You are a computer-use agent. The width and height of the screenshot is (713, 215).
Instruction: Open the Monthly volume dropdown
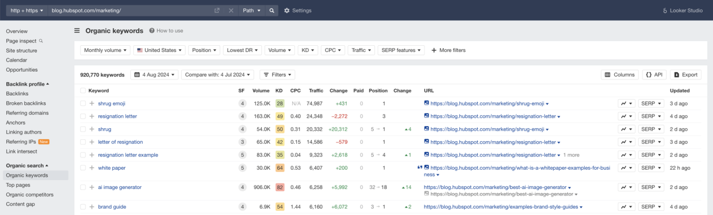[105, 50]
